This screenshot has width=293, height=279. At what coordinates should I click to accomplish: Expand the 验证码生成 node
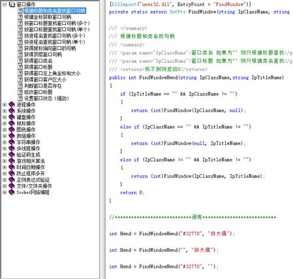click(5, 155)
